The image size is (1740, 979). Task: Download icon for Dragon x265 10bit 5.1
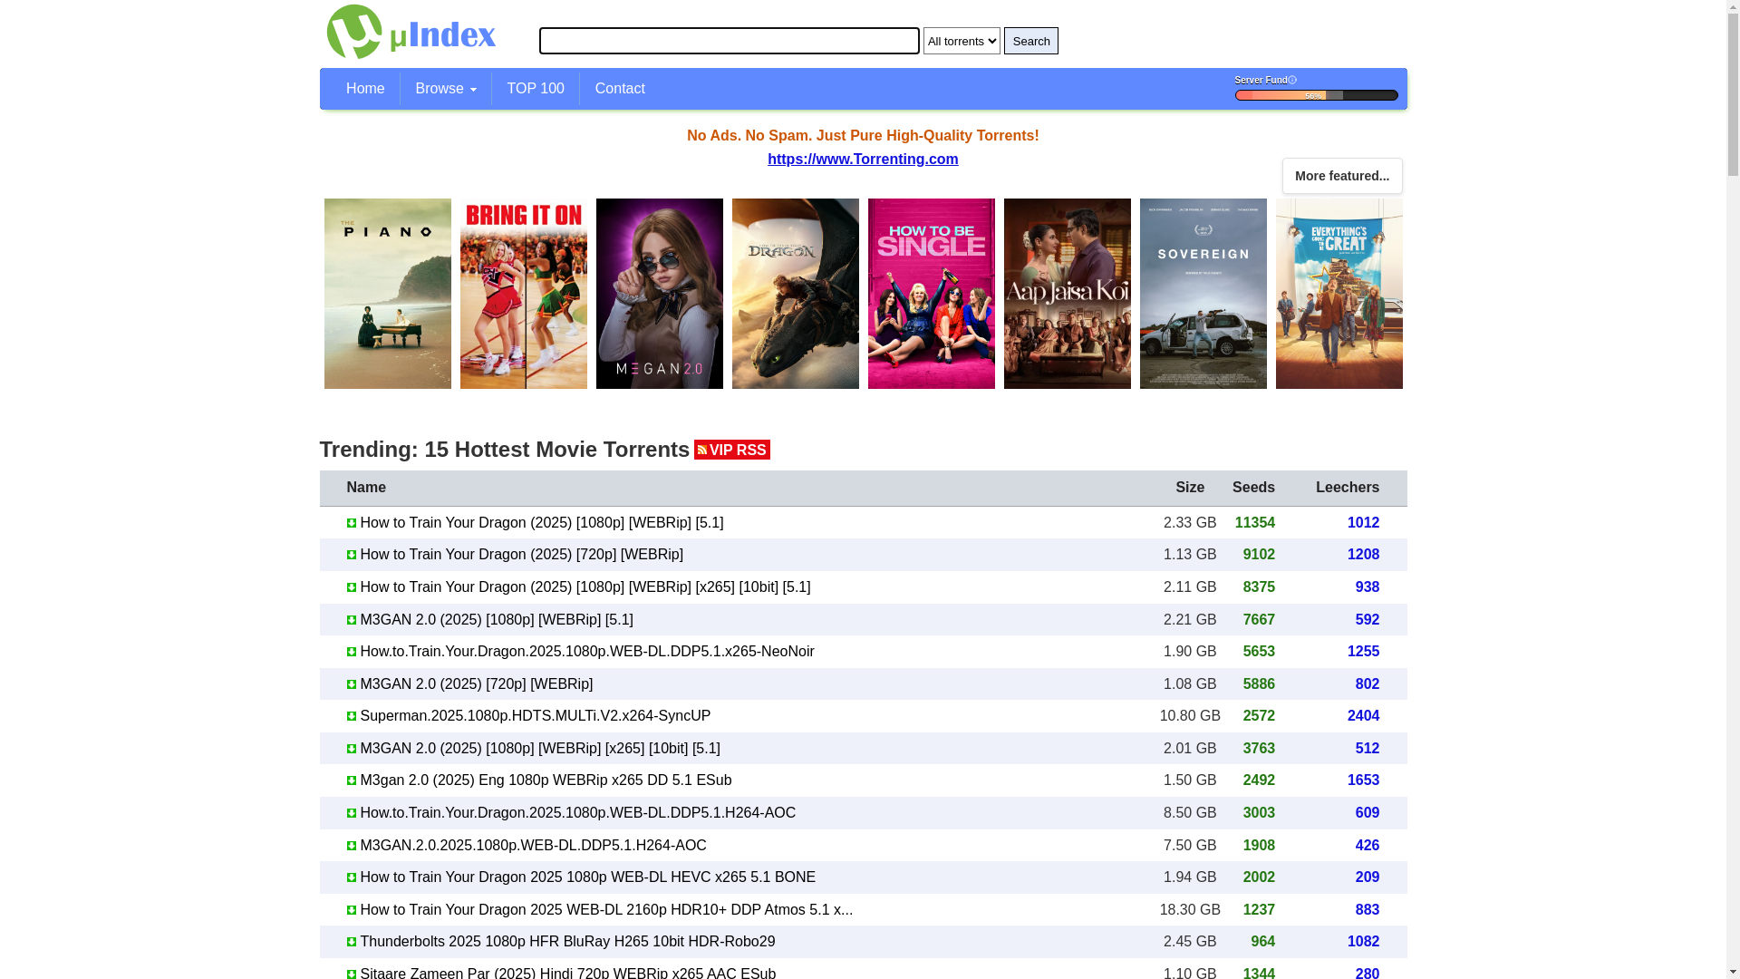pyautogui.click(x=352, y=587)
